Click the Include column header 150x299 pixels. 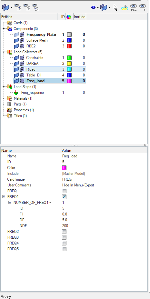click(79, 17)
